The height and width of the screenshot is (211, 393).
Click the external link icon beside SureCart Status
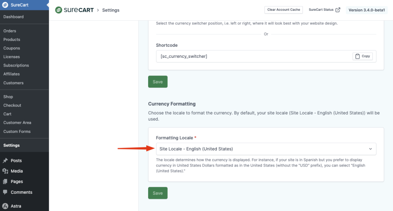pyautogui.click(x=338, y=10)
